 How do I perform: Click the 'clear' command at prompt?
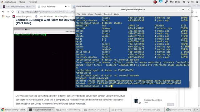[x=108, y=86]
